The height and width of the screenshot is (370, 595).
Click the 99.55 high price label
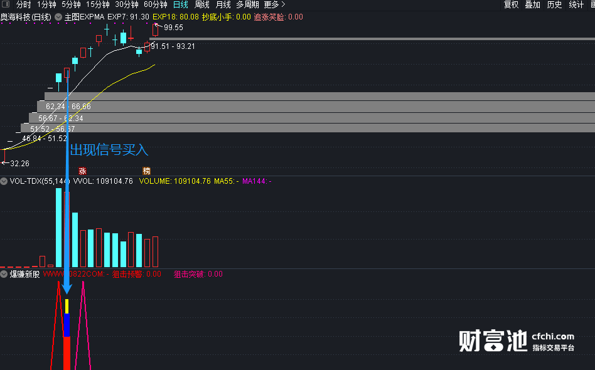click(x=173, y=28)
